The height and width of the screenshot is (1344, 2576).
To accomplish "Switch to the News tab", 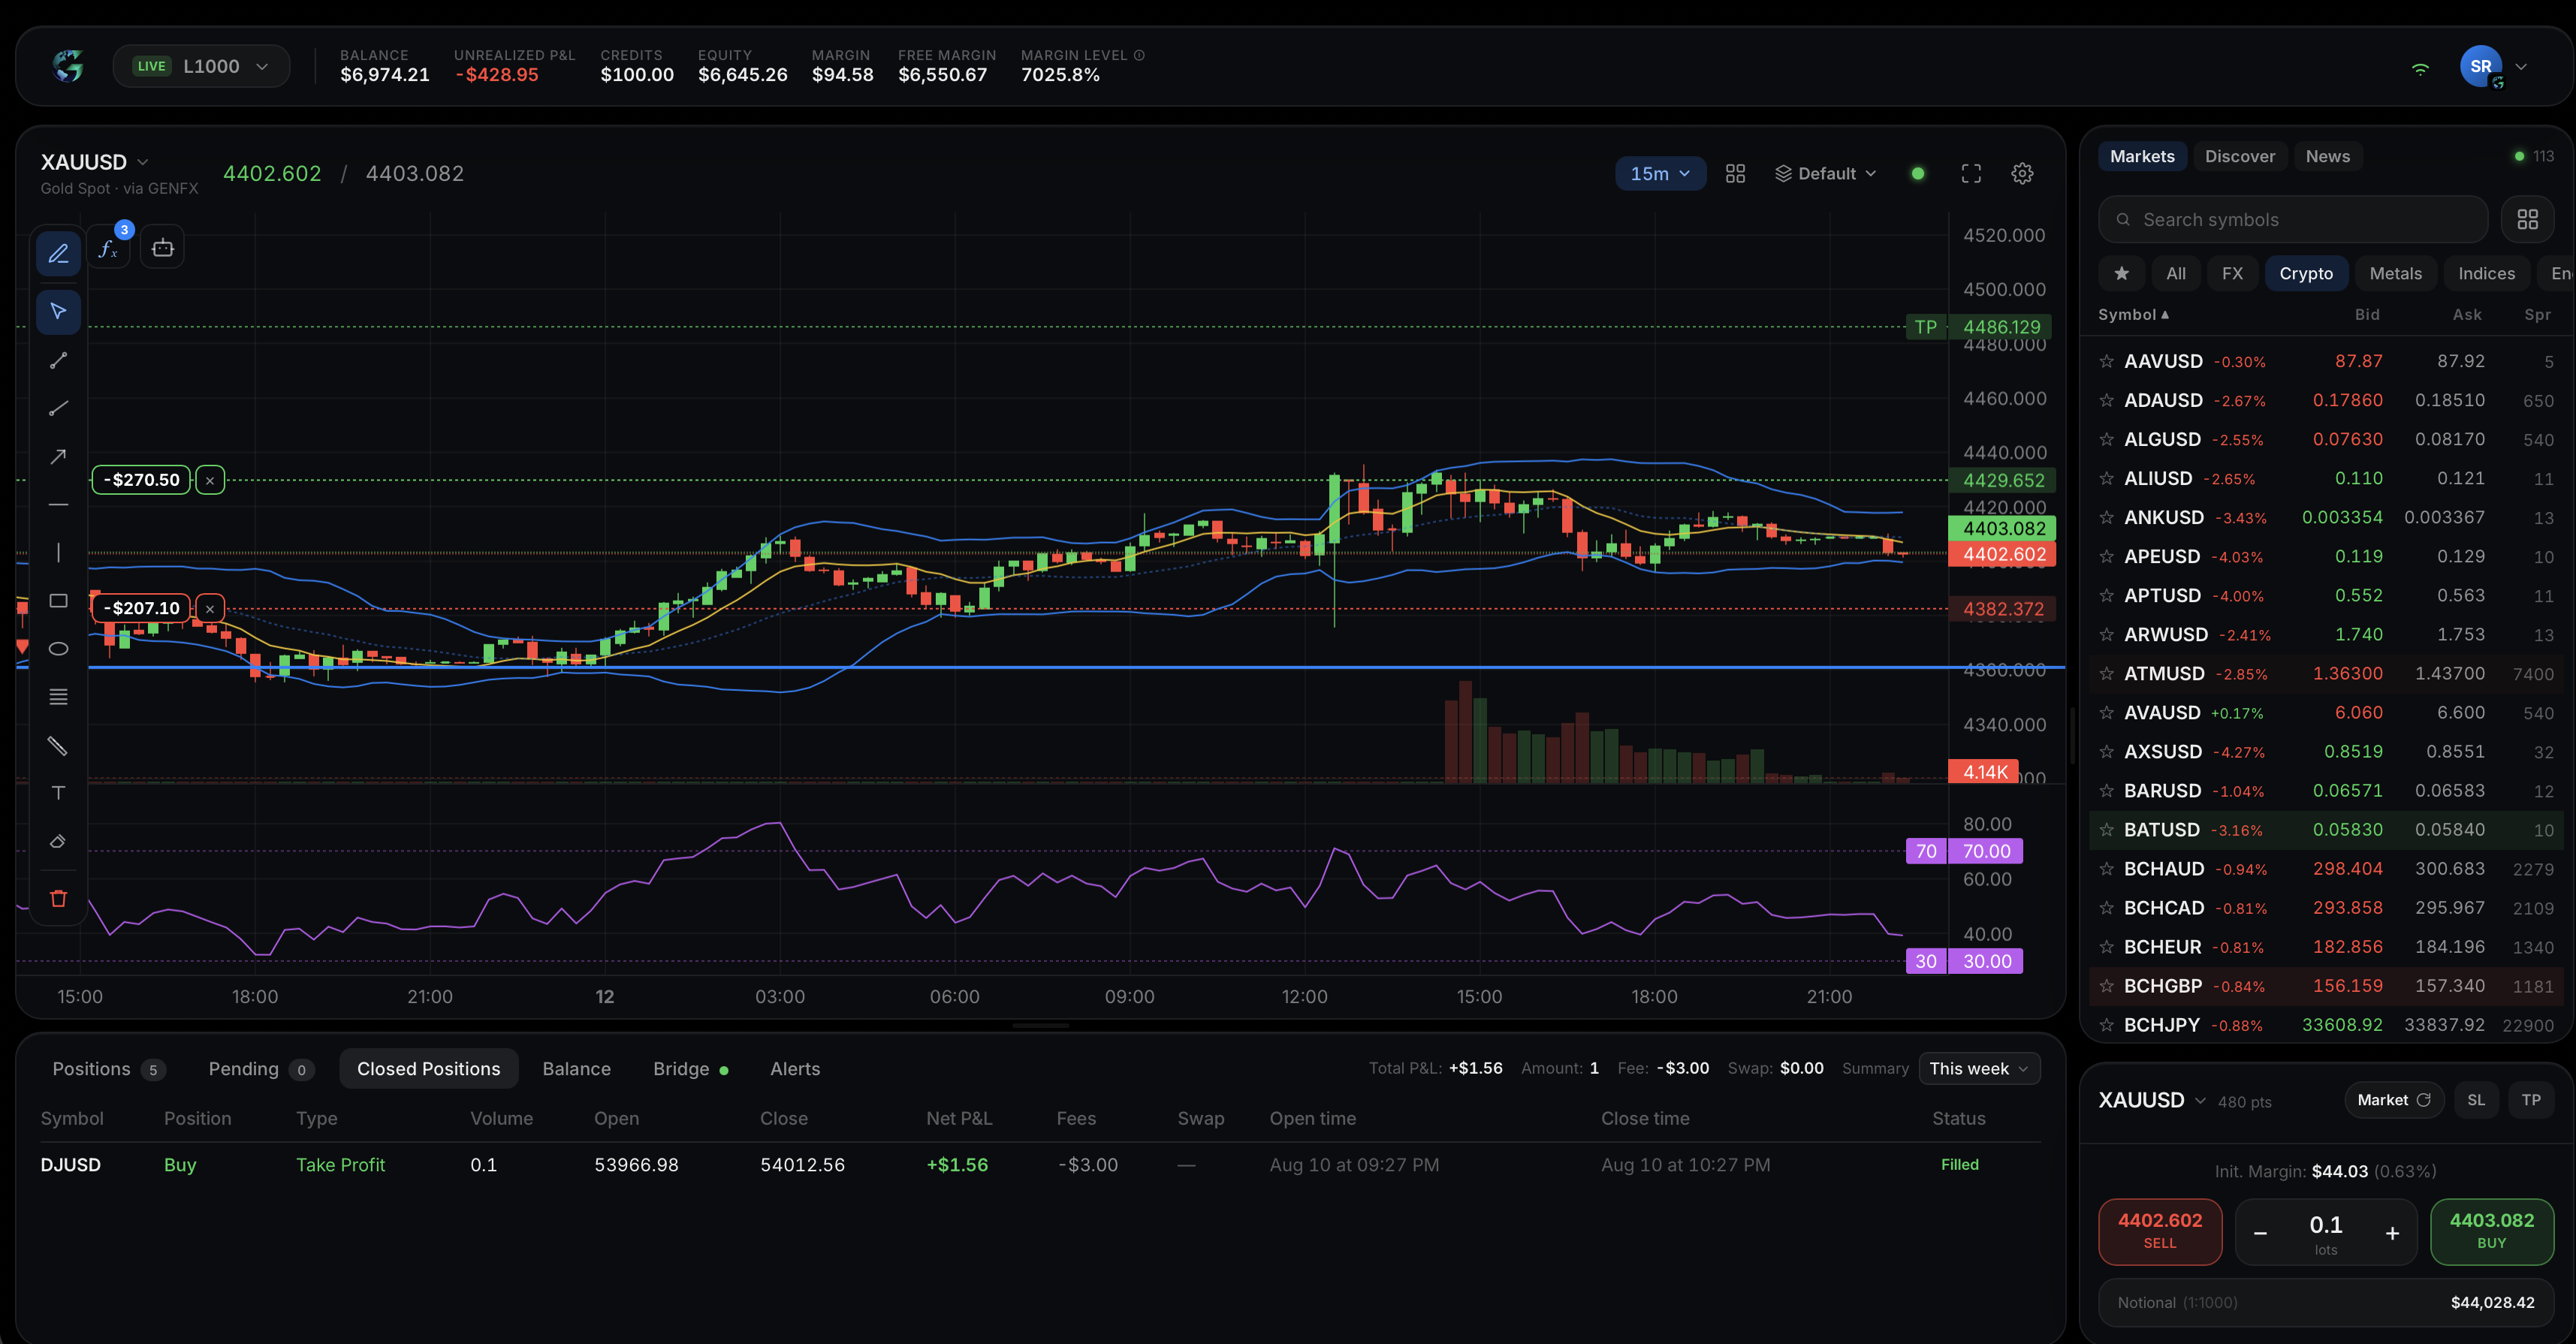I will [2327, 157].
